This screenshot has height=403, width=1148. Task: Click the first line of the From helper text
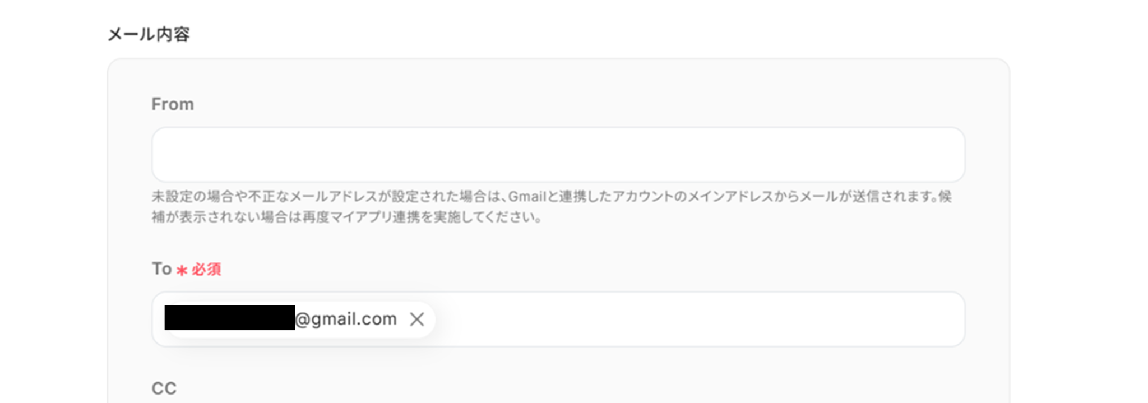coord(552,197)
